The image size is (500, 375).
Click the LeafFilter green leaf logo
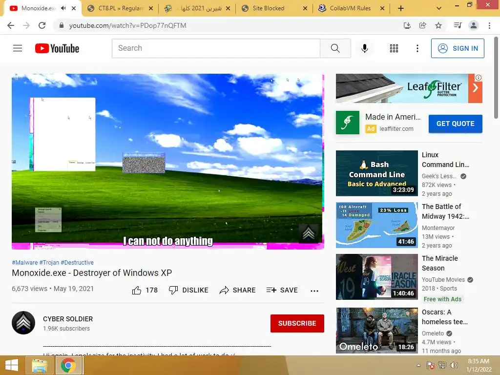click(348, 123)
